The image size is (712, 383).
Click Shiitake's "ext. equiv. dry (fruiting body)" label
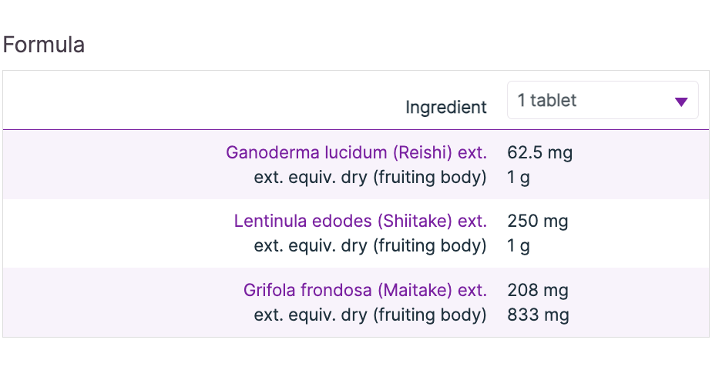coord(370,246)
